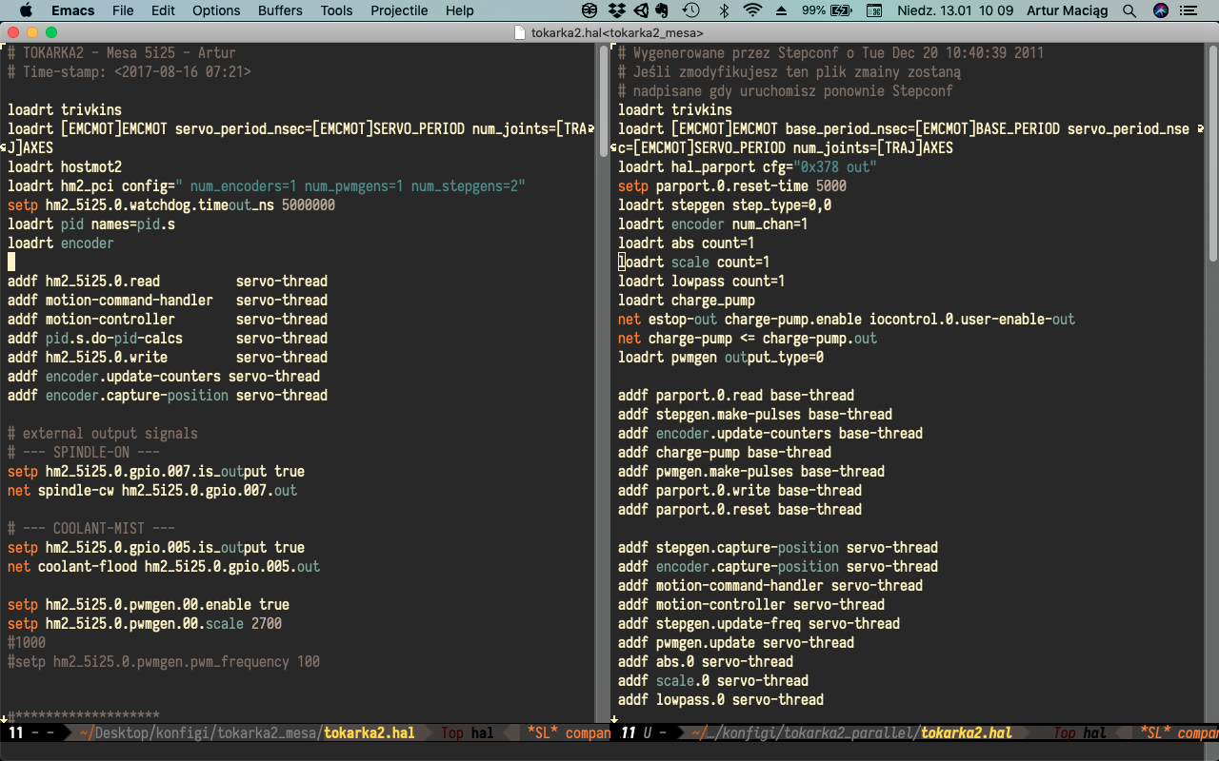Open the Projectile menu

(x=399, y=10)
